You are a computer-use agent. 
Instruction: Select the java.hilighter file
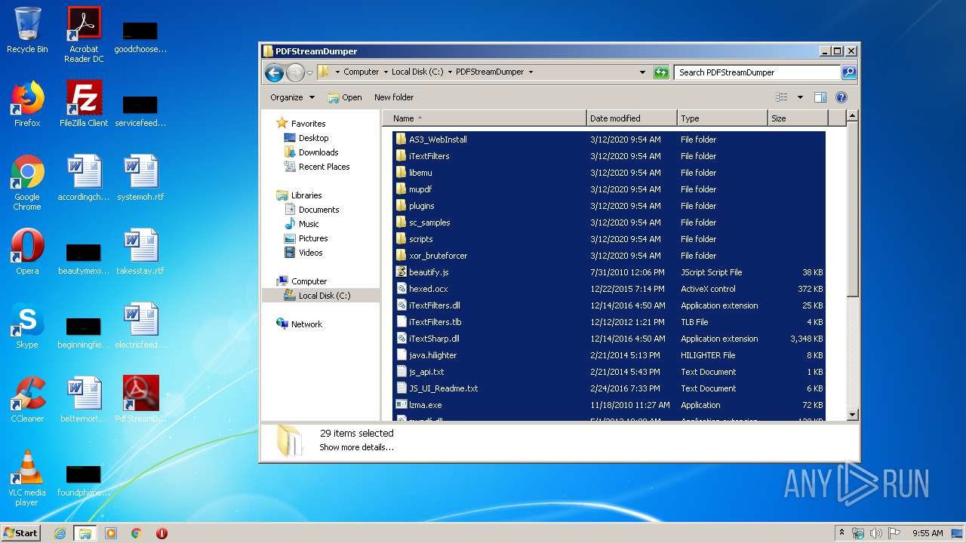coord(609,355)
